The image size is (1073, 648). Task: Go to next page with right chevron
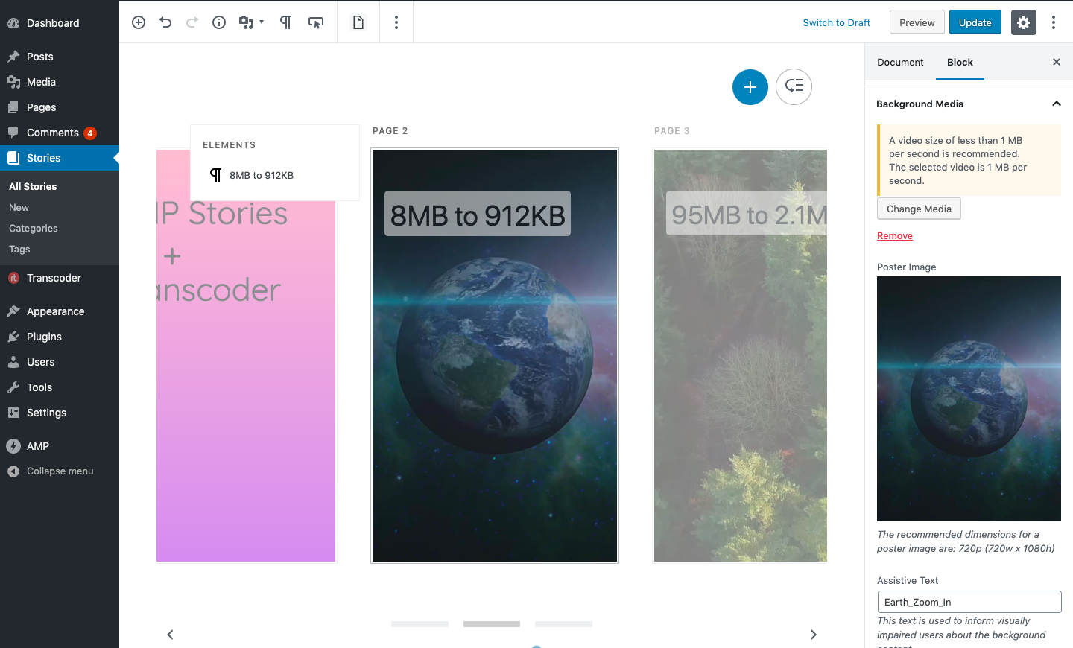(x=814, y=635)
